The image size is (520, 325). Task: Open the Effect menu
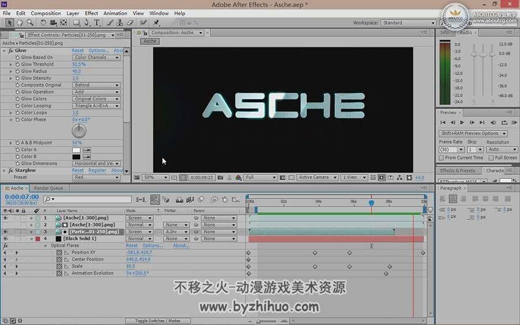[x=91, y=13]
